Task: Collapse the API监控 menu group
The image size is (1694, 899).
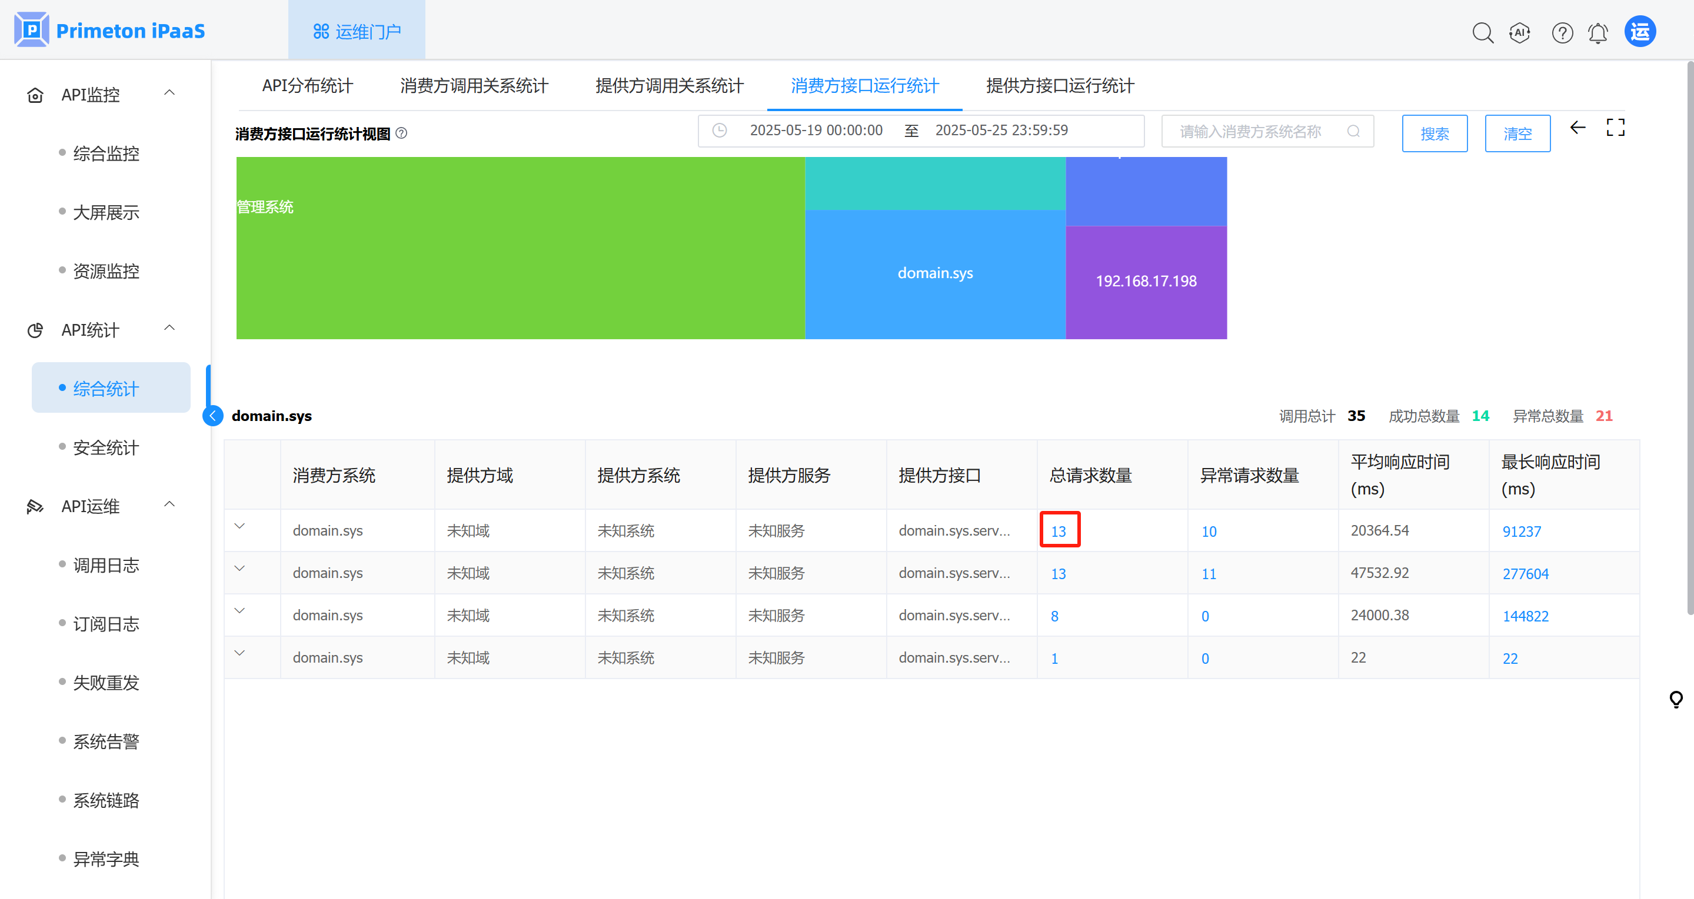Action: 169,93
